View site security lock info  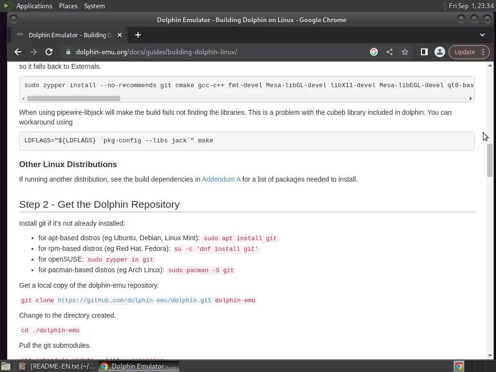pyautogui.click(x=68, y=52)
